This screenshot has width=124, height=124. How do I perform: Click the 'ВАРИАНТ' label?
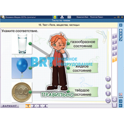pyautogui.click(x=10, y=106)
